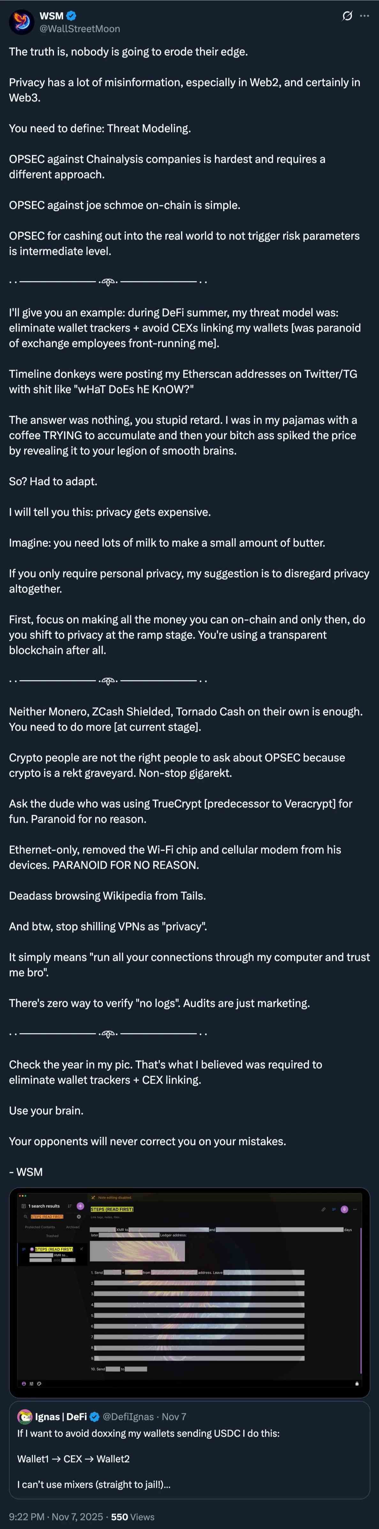This screenshot has height=1529, width=379.
Task: Click the Protected Contents tab in the screenshot
Action: pos(40,1227)
